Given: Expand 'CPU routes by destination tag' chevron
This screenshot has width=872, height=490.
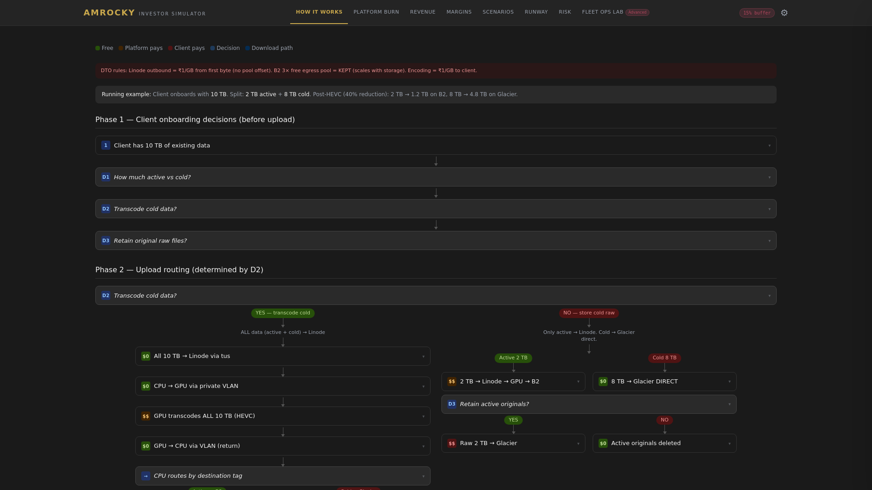Looking at the screenshot, I should [423, 476].
